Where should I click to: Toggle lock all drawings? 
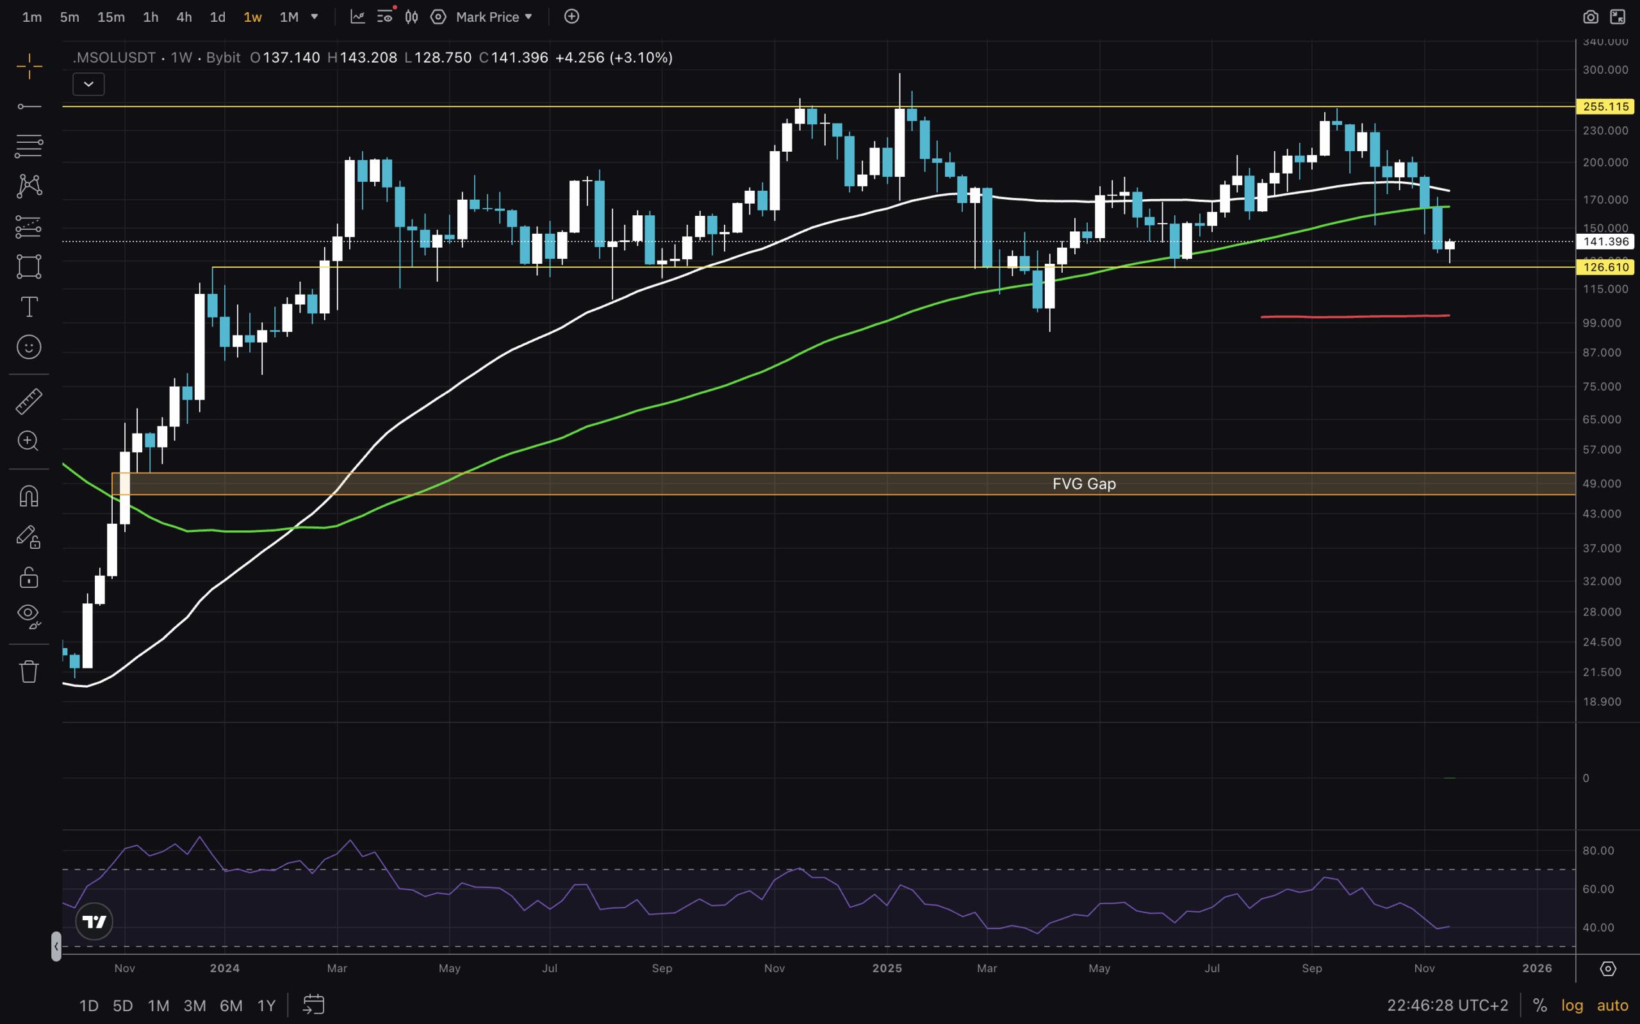[x=28, y=578]
